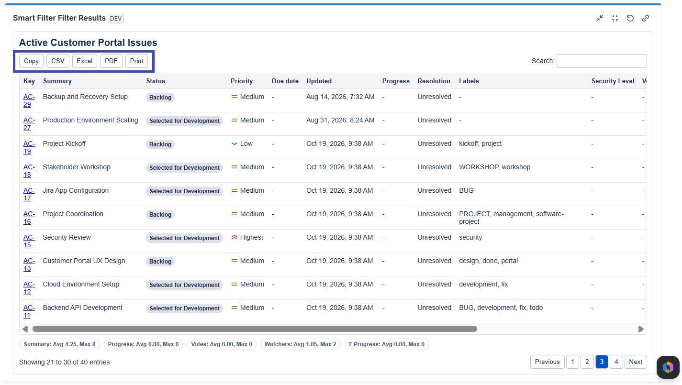Jump to page 4 of results

[616, 362]
